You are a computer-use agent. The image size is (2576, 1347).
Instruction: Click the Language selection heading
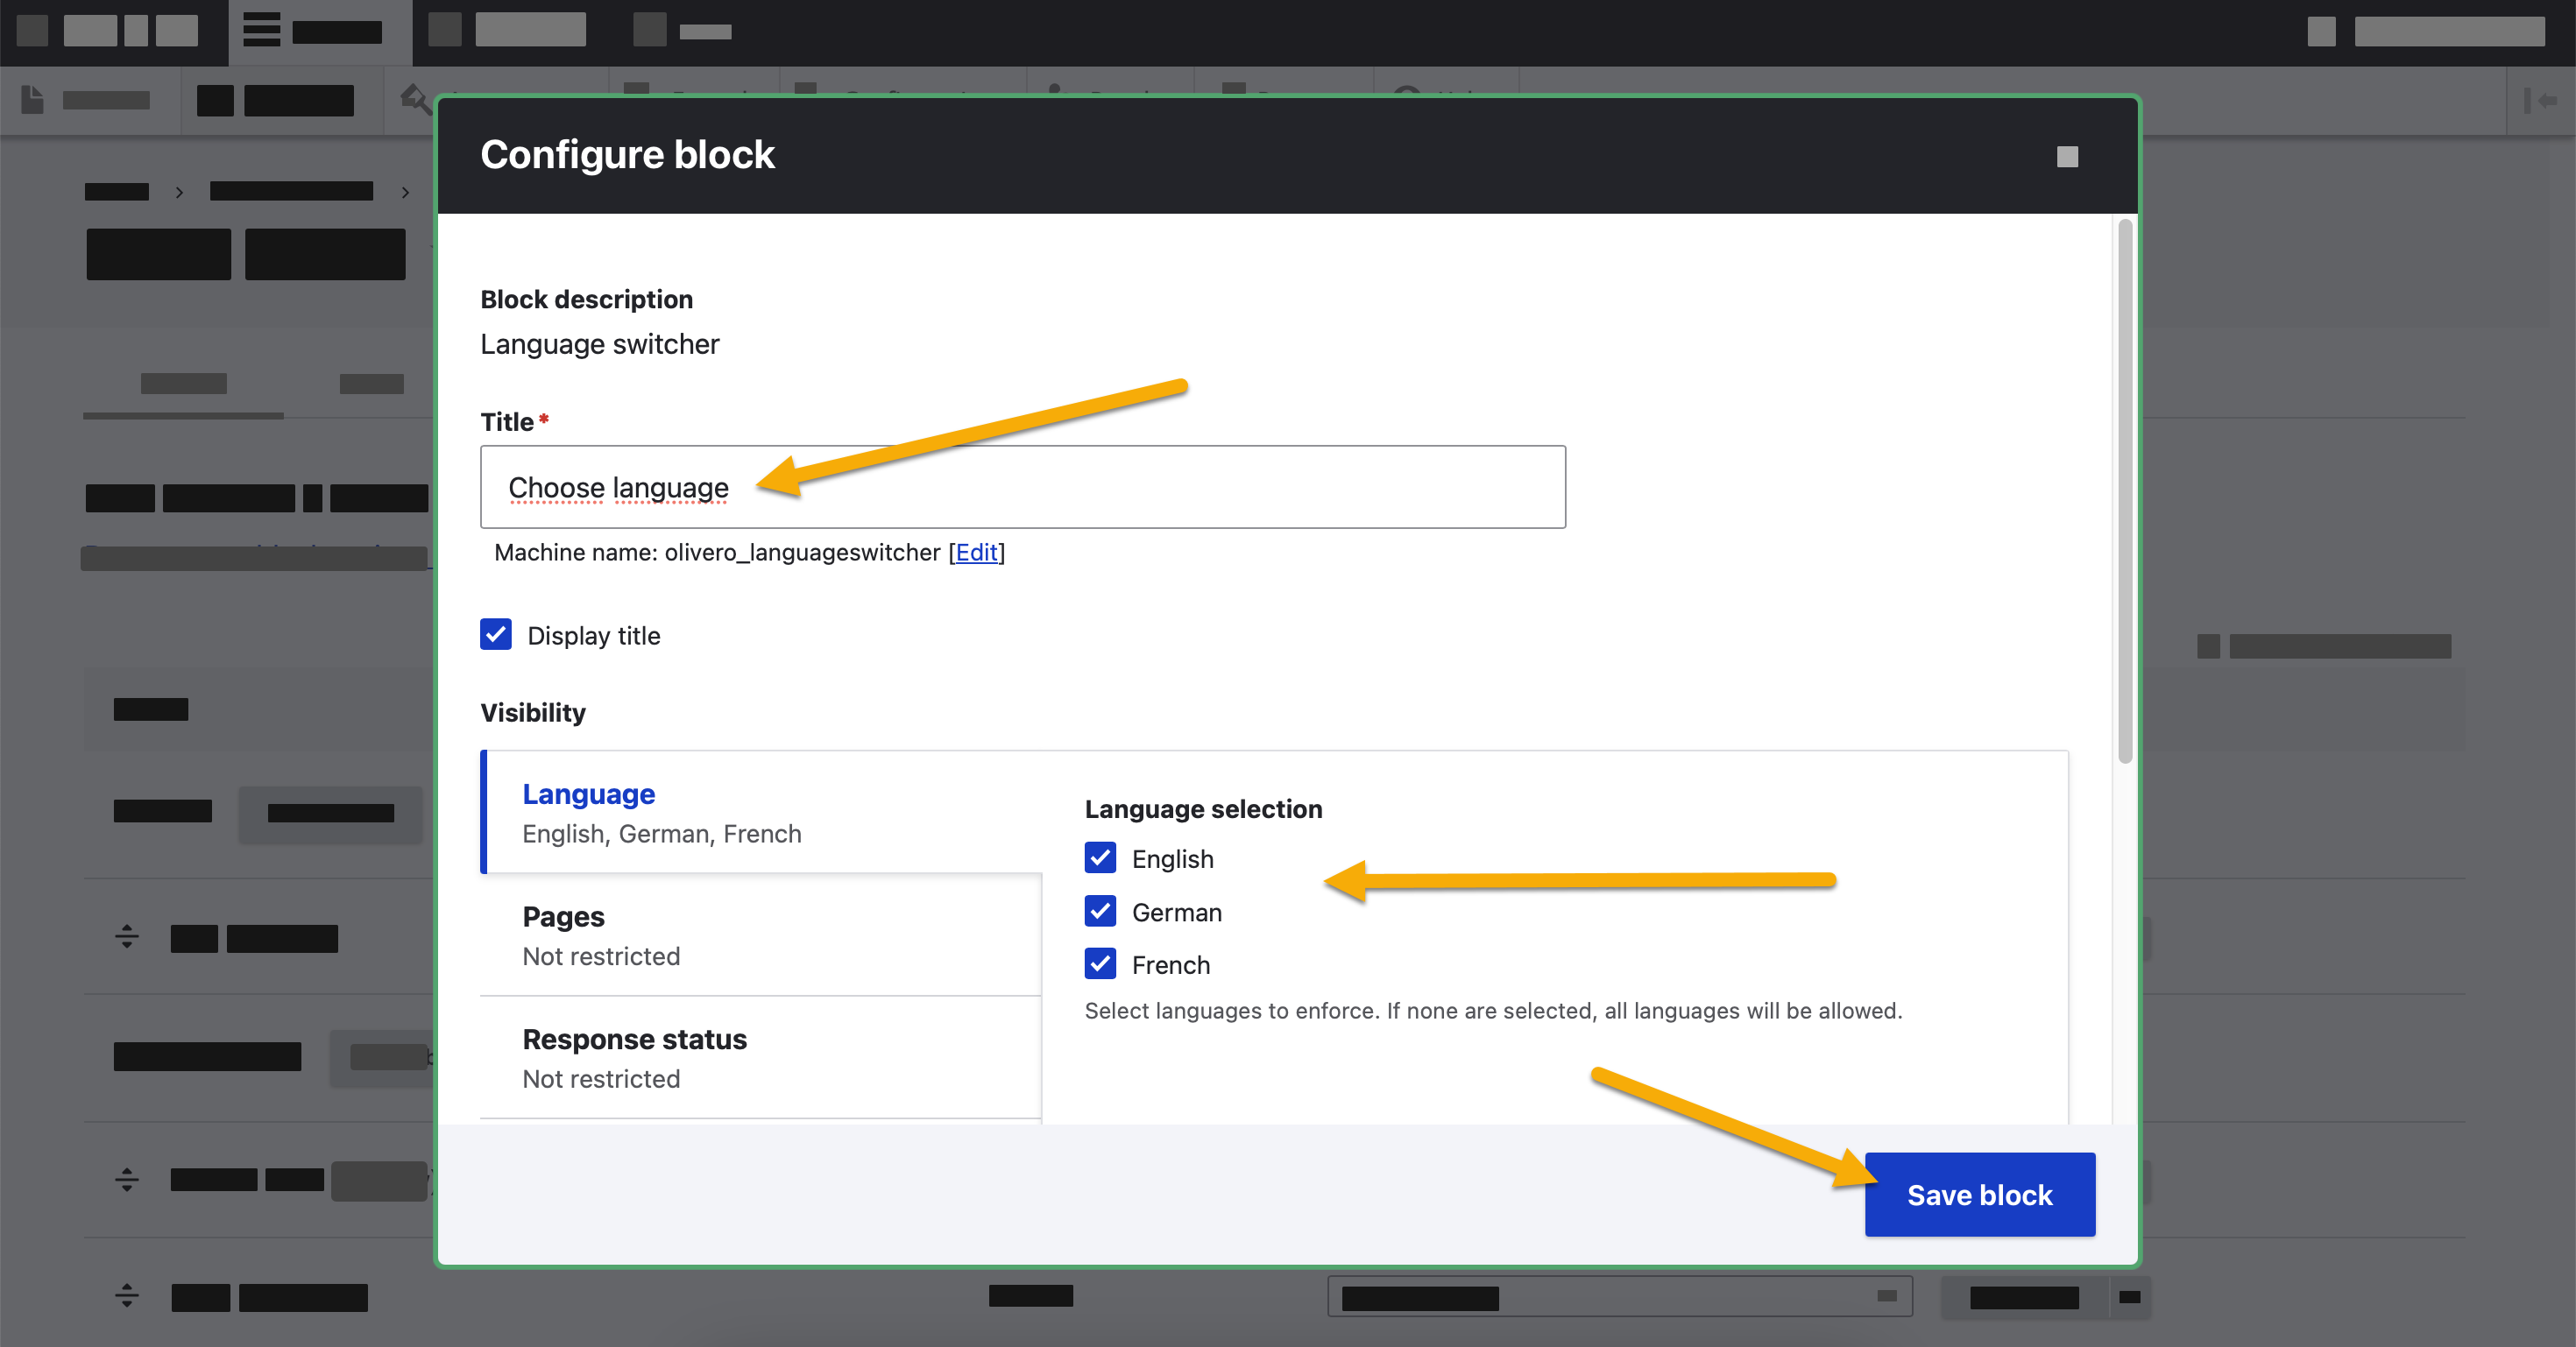coord(1203,808)
